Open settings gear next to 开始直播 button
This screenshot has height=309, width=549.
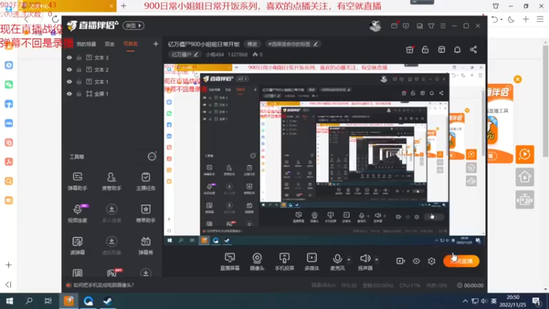432,261
